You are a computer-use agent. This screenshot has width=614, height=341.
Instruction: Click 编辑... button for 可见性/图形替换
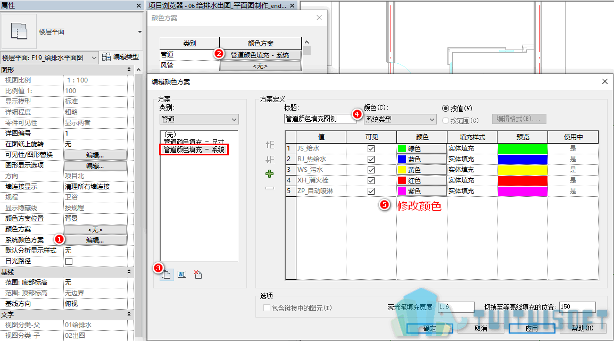click(95, 155)
